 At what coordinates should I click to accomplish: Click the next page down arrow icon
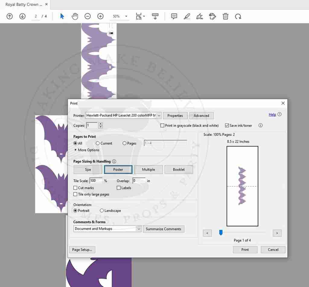coord(22,16)
